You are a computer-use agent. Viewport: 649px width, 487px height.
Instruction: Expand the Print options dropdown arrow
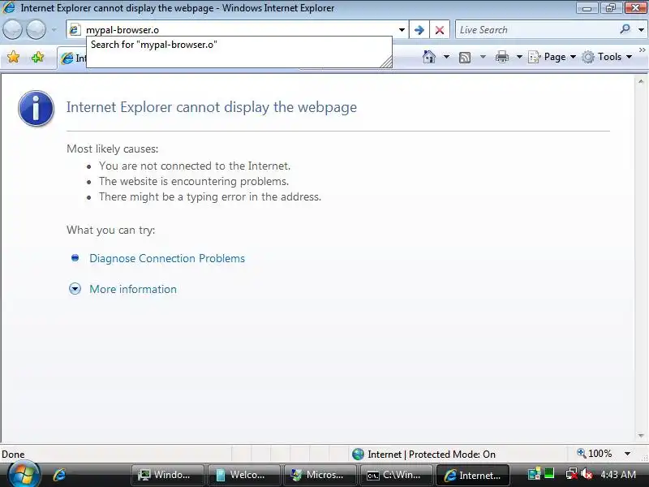(x=519, y=57)
